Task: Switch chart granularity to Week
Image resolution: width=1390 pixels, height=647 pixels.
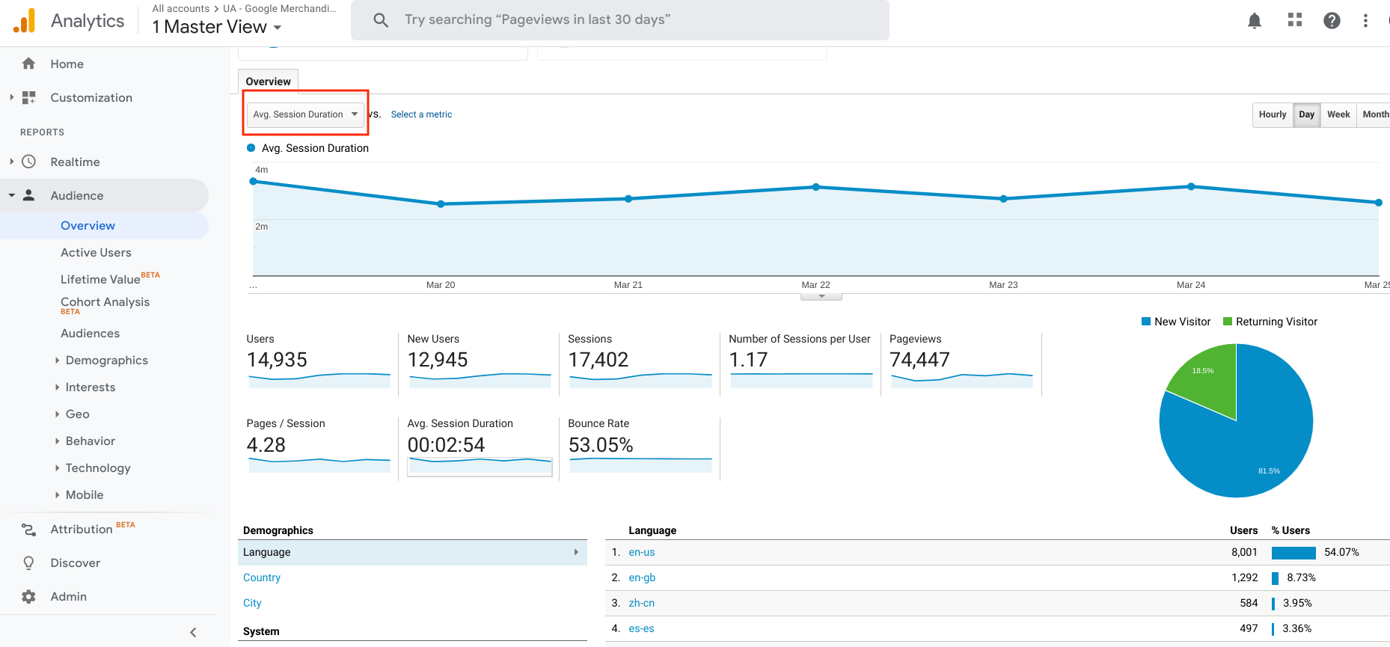Action: coord(1338,114)
